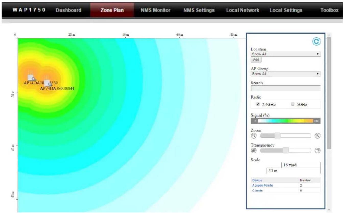The height and width of the screenshot is (213, 343).
Task: Click the AP74DA380000B4 label text
Action: [57, 88]
